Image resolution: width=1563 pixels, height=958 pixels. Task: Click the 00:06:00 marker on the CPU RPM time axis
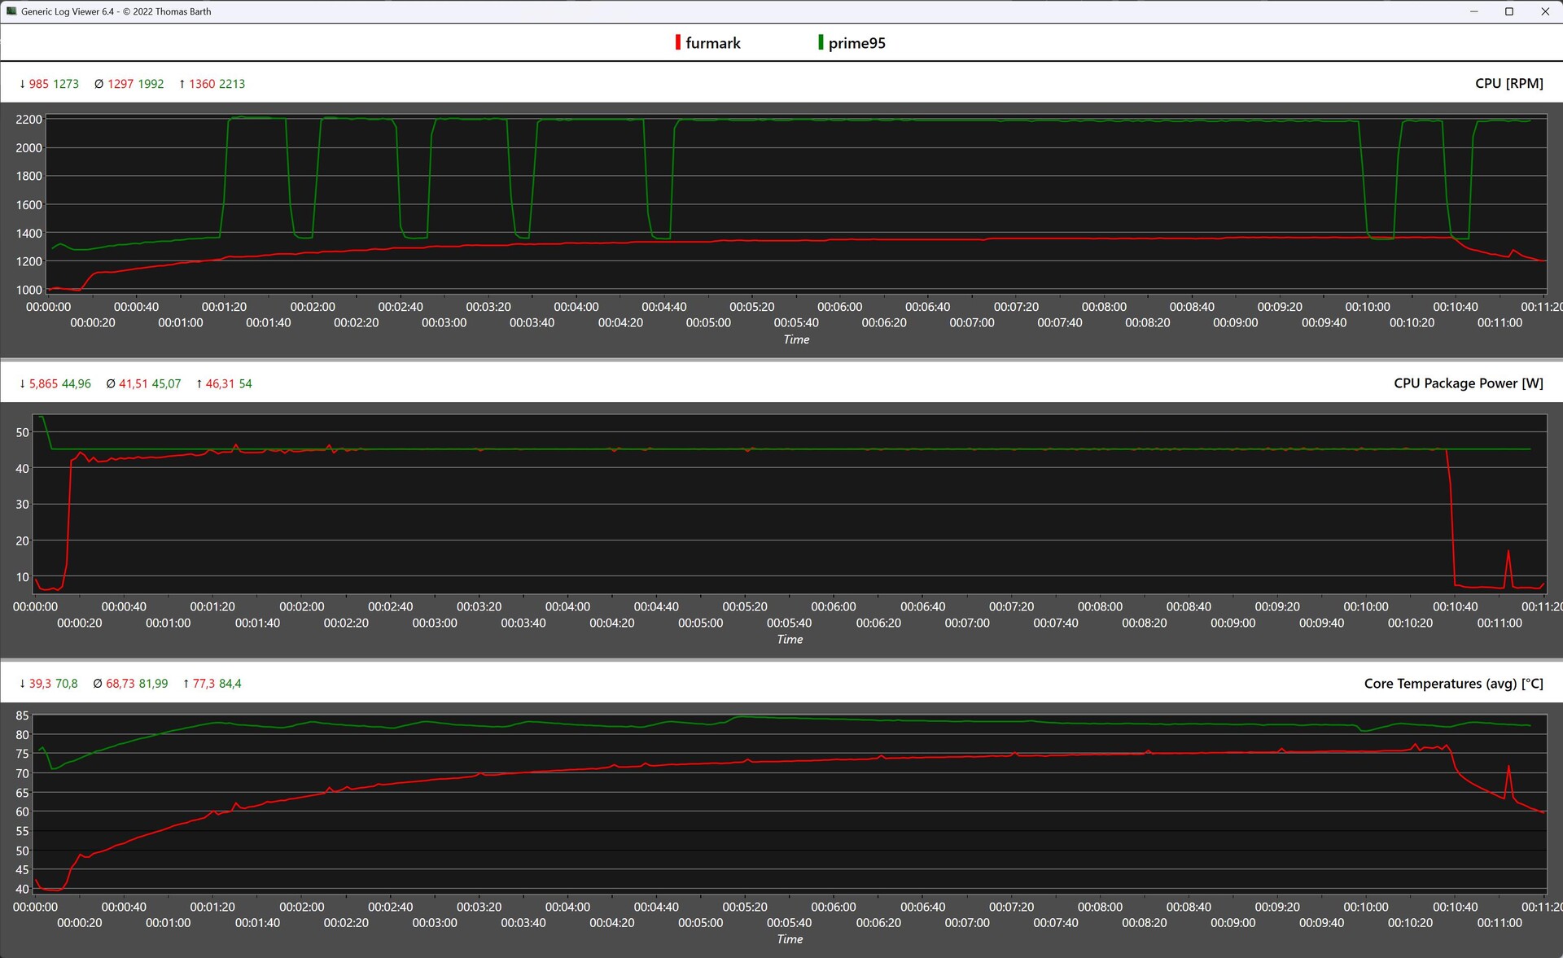(839, 307)
